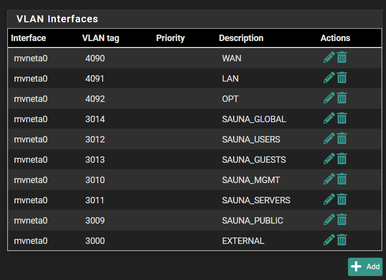This screenshot has width=386, height=280.
Task: Edit the EXTERNAL VLAN 3000 entry
Action: [x=329, y=239]
